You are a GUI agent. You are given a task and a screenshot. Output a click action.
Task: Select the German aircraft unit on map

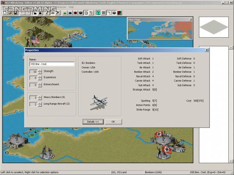[178, 146]
